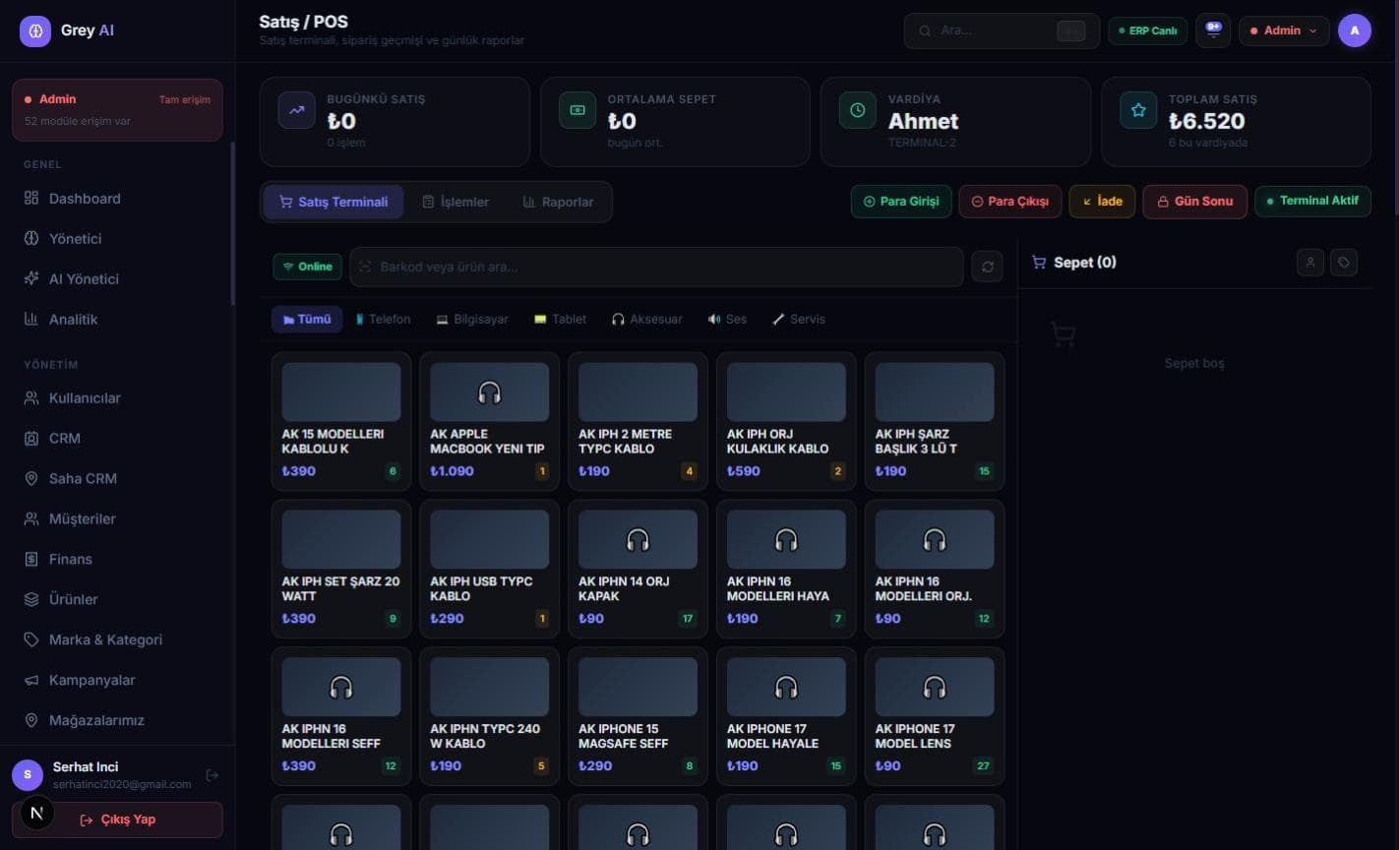Screen dimensions: 1399x850
Task: Open AI Yönetici module
Action: [117, 278]
